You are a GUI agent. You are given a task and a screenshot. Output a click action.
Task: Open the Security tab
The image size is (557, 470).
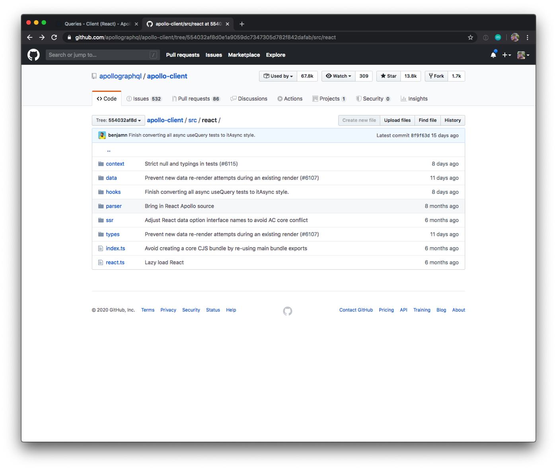373,99
